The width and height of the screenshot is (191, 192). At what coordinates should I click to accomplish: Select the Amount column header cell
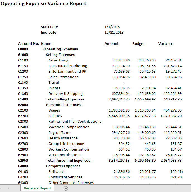click(111, 44)
